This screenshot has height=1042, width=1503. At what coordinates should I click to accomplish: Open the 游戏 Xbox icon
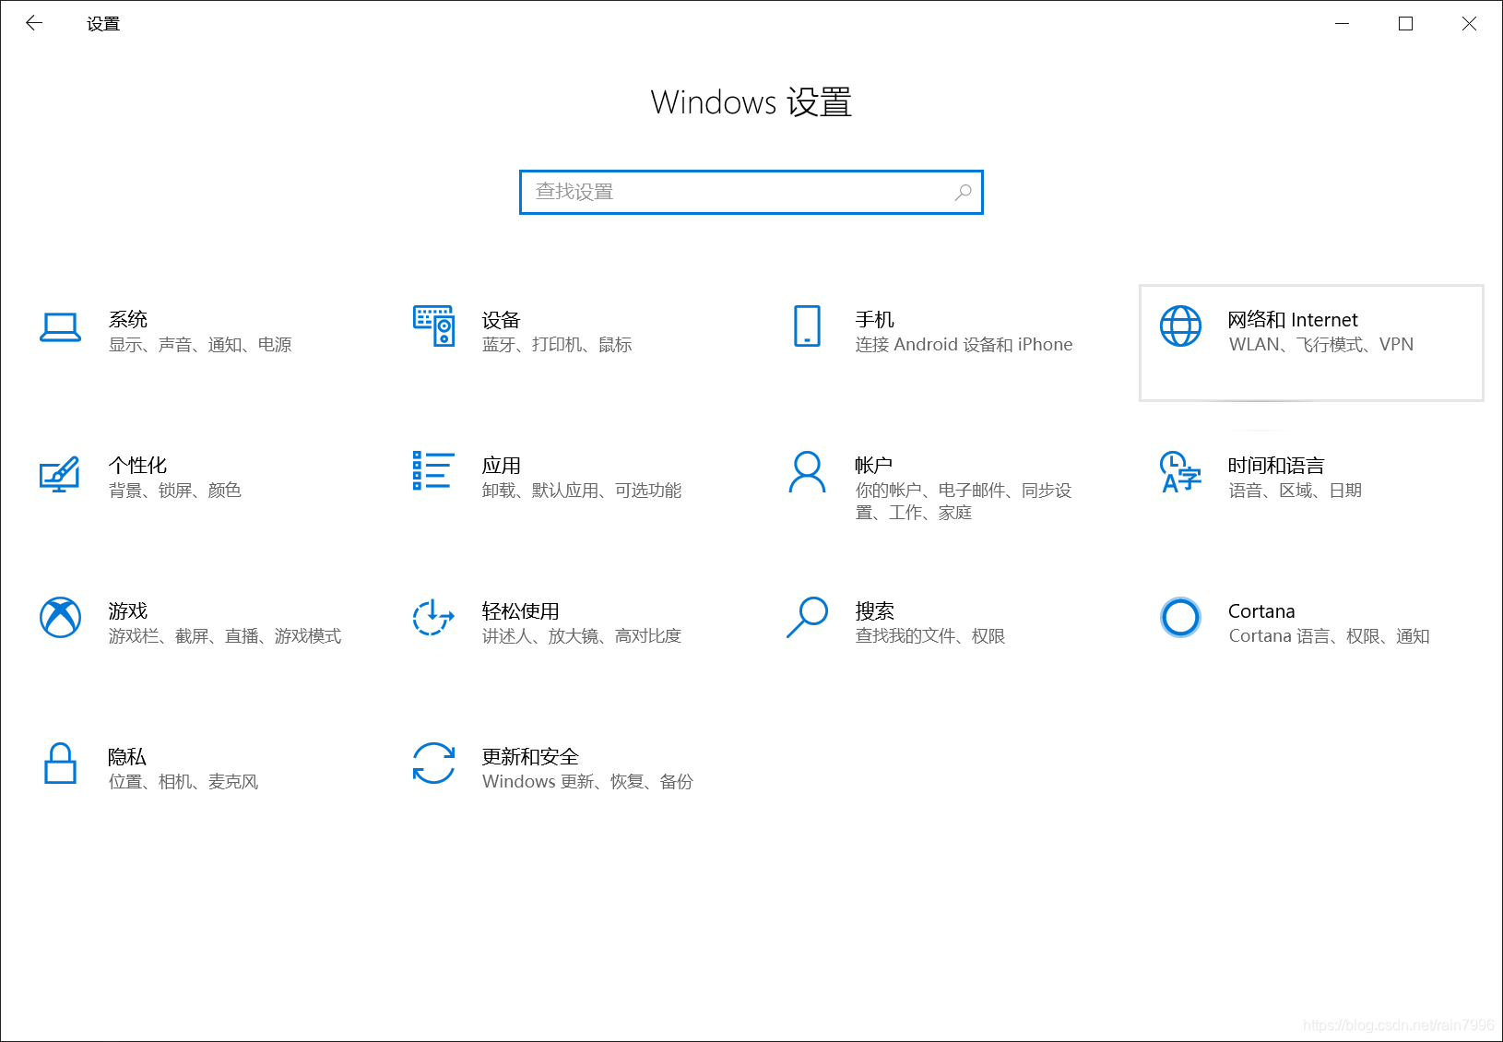pos(61,617)
